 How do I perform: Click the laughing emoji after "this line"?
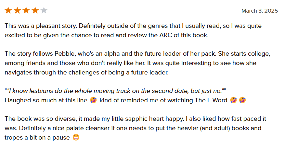[x=93, y=100]
